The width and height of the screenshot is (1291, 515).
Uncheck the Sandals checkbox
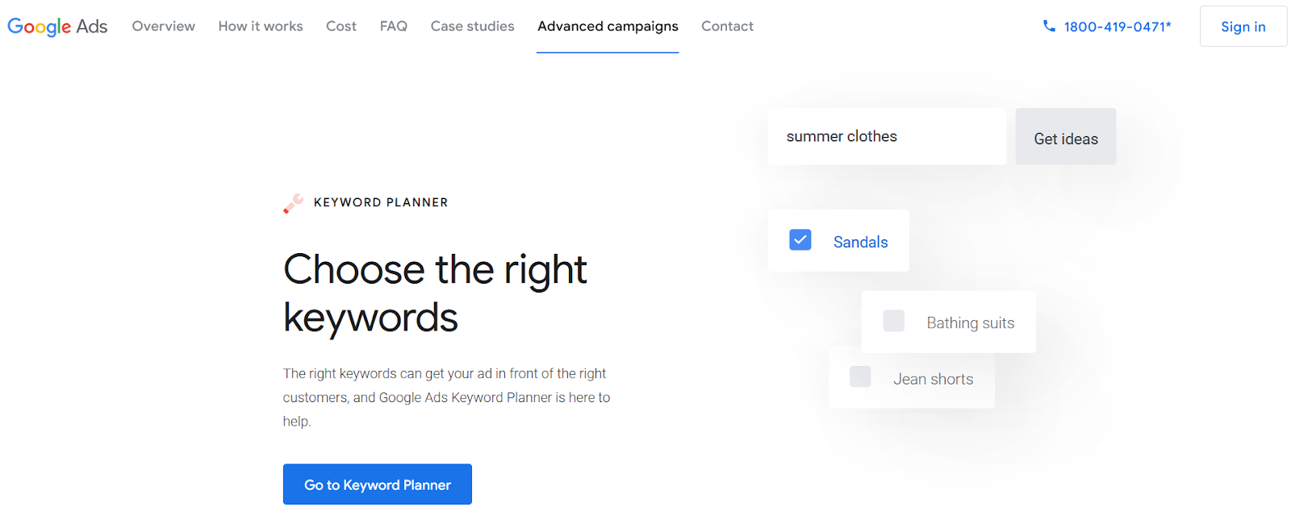(800, 240)
